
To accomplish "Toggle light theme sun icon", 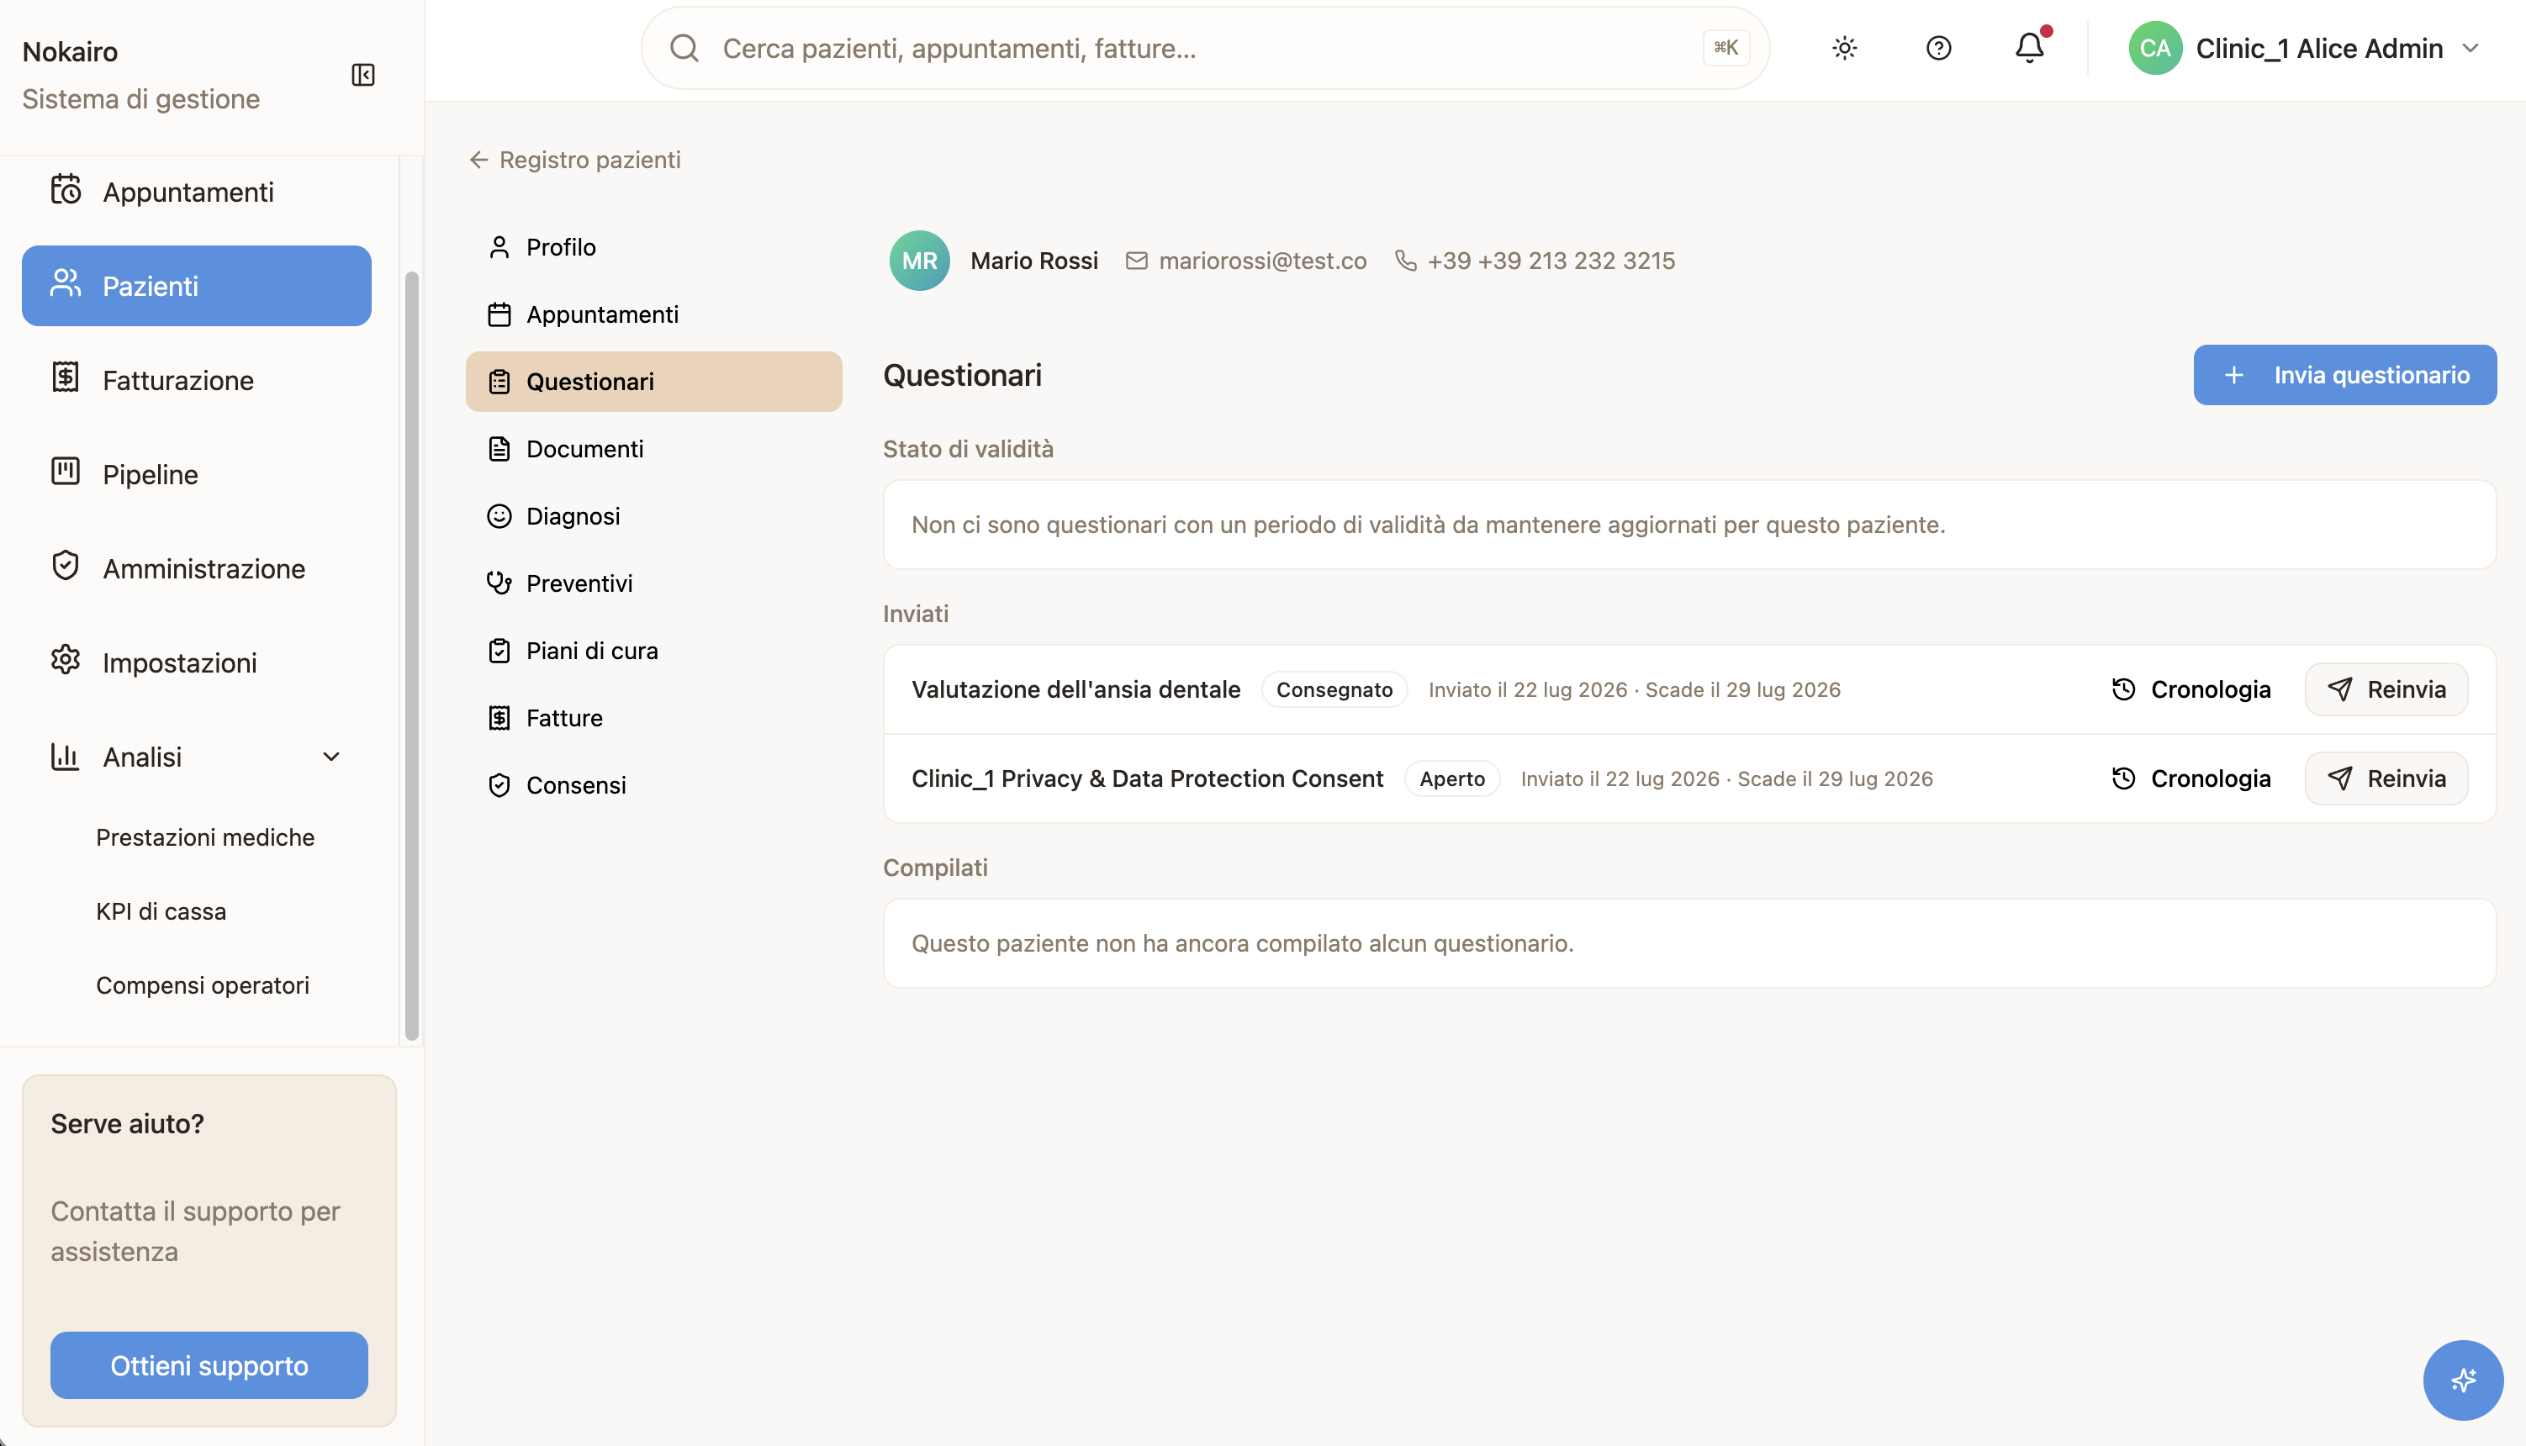I will pyautogui.click(x=1845, y=48).
